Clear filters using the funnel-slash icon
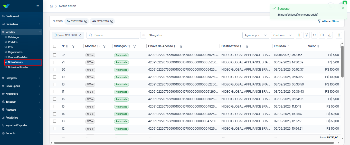This screenshot has height=145, width=350. 307,35
